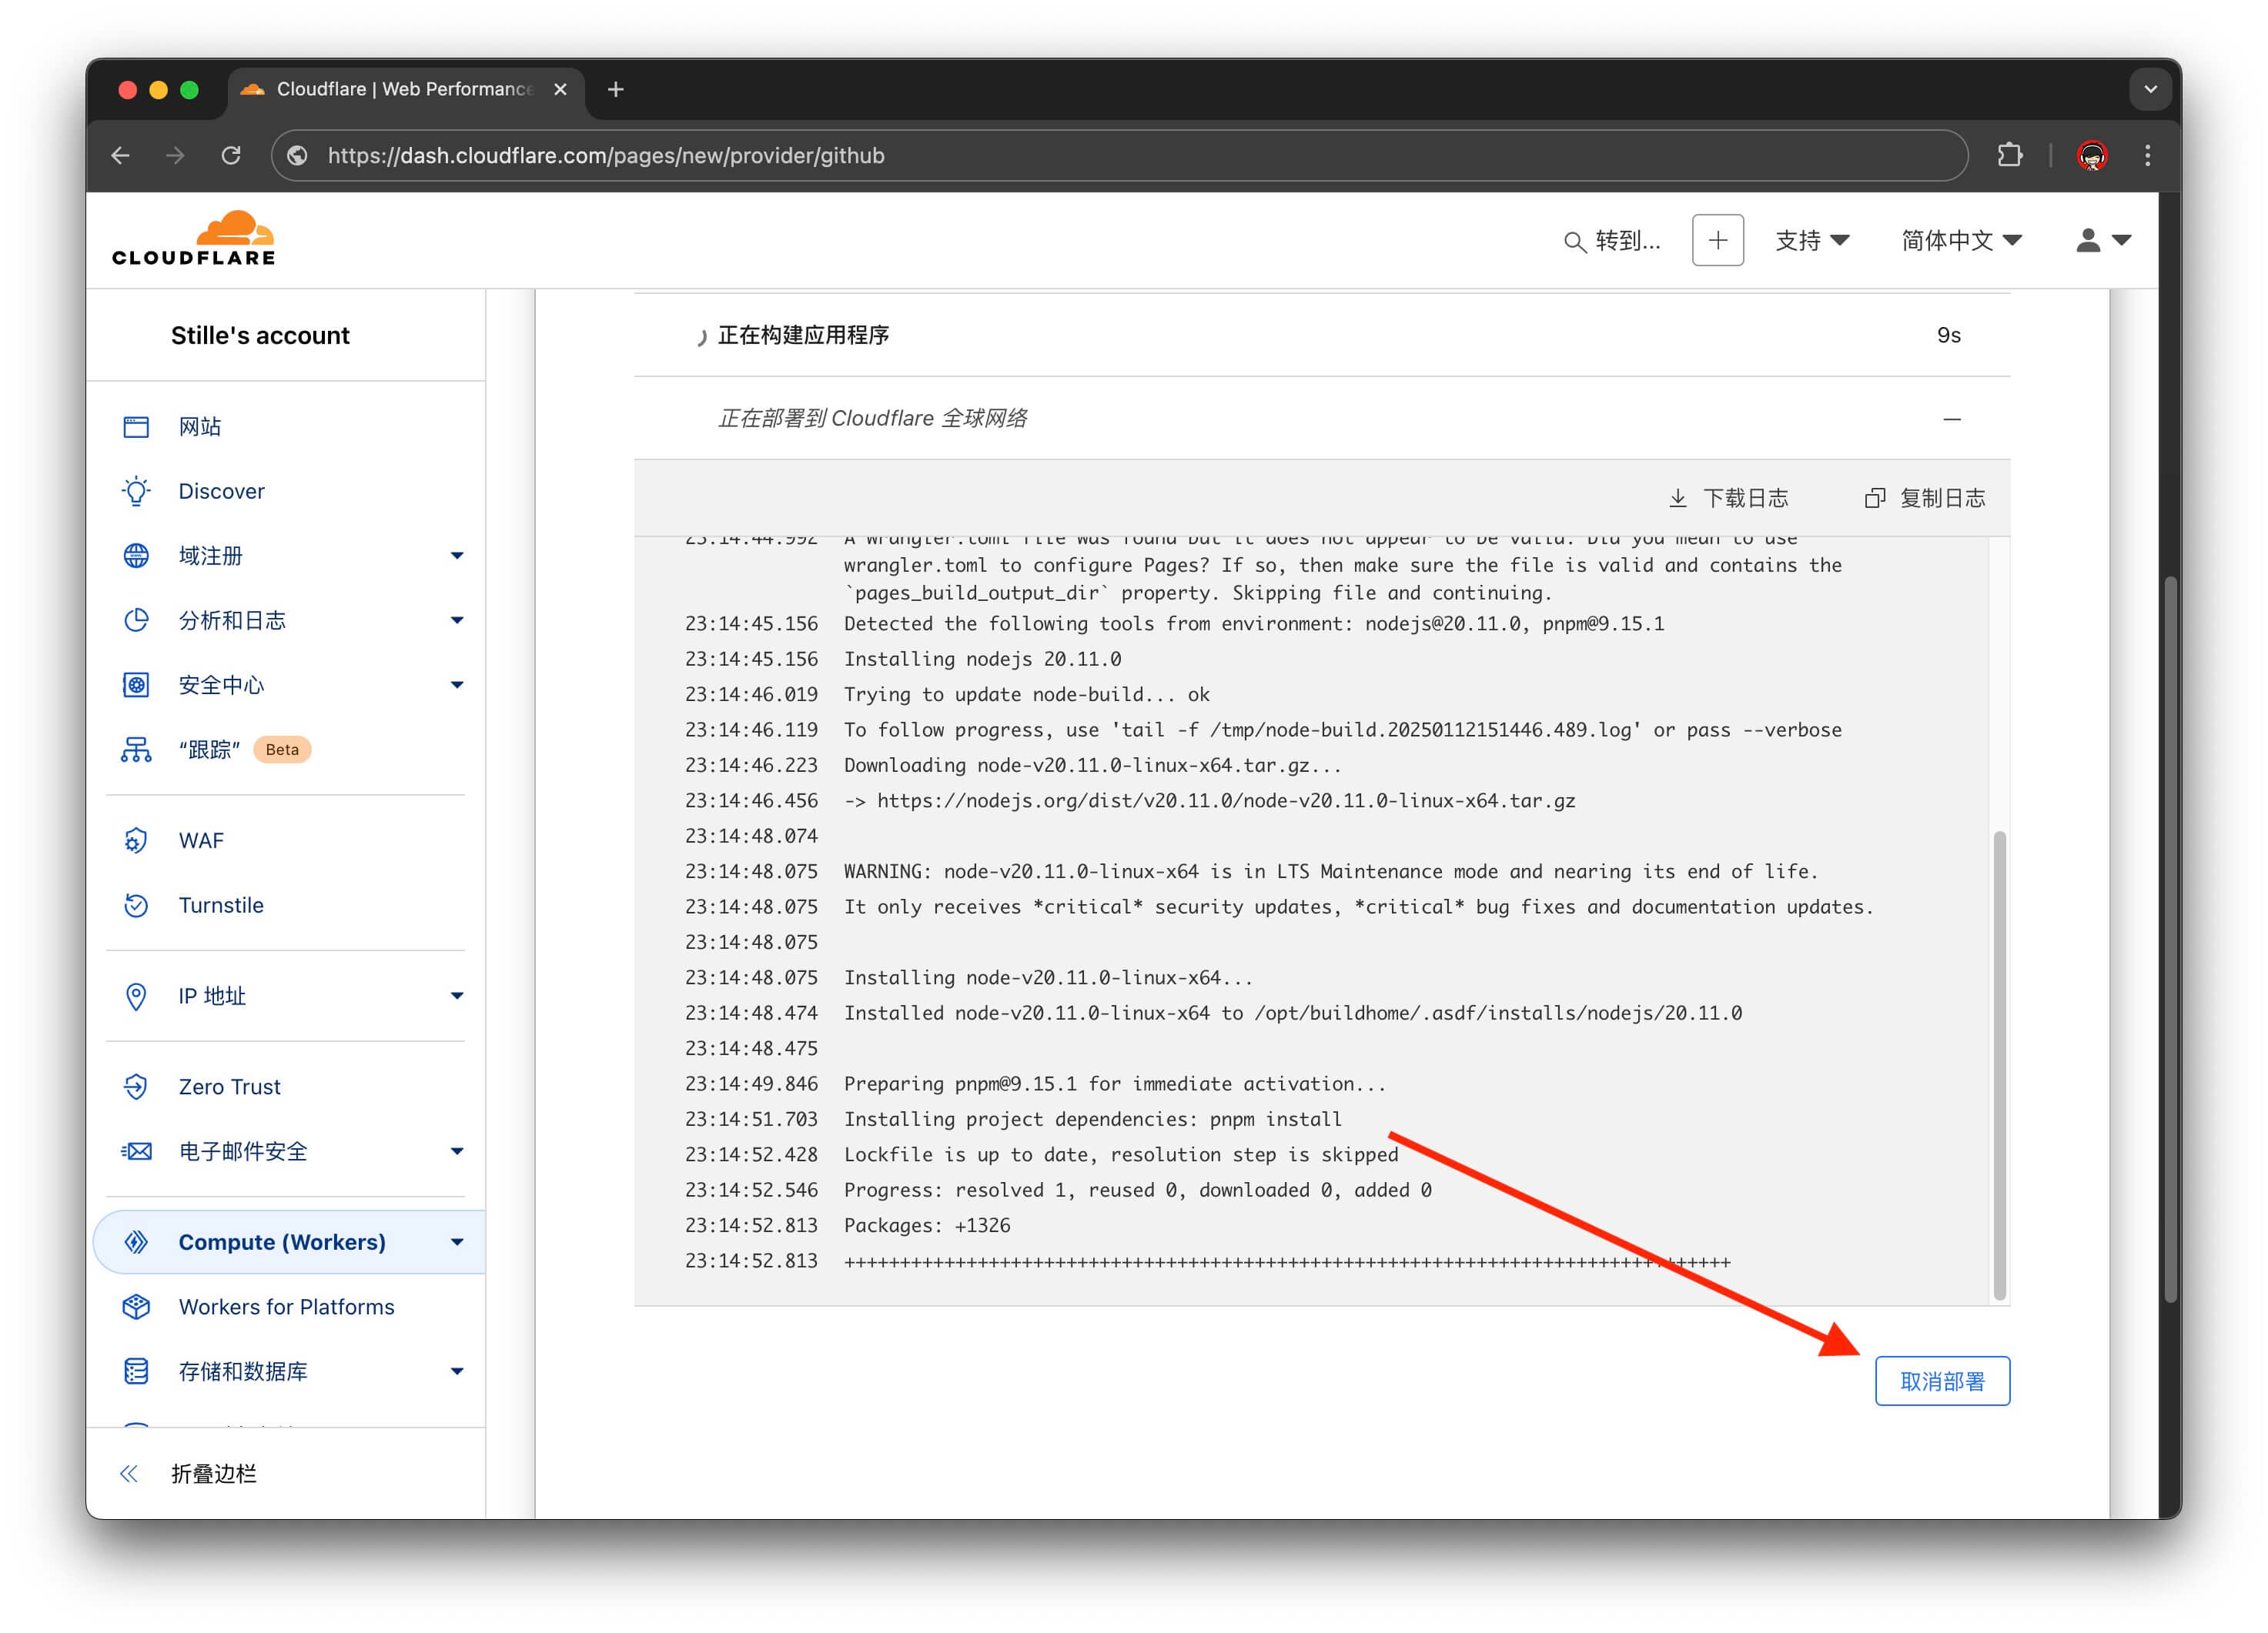Select Zero Trust in the sidebar

pos(229,1087)
